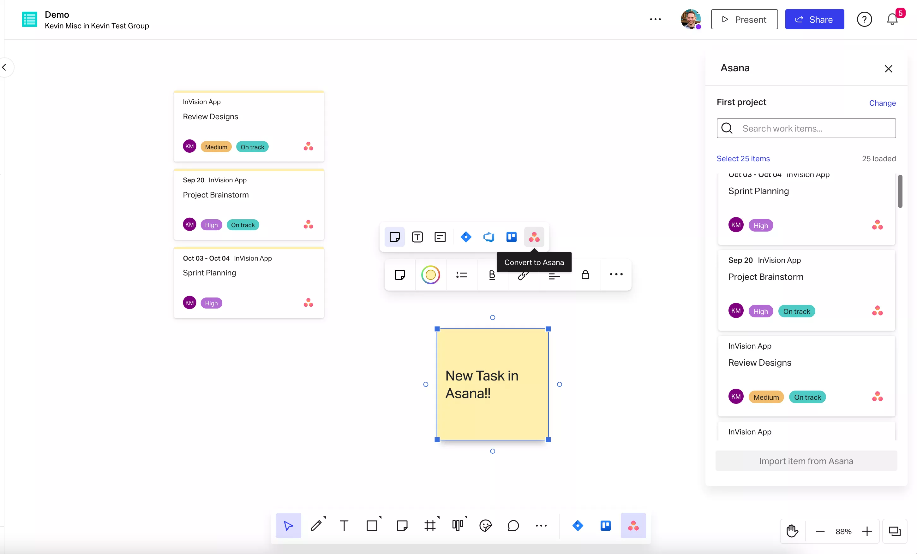This screenshot has width=917, height=554.
Task: Open the list formatting options
Action: click(x=461, y=275)
